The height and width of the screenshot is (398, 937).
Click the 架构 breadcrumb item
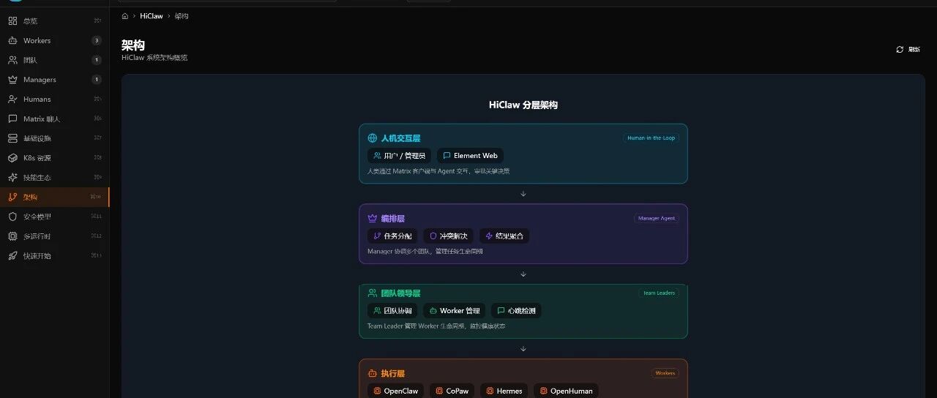pyautogui.click(x=182, y=16)
